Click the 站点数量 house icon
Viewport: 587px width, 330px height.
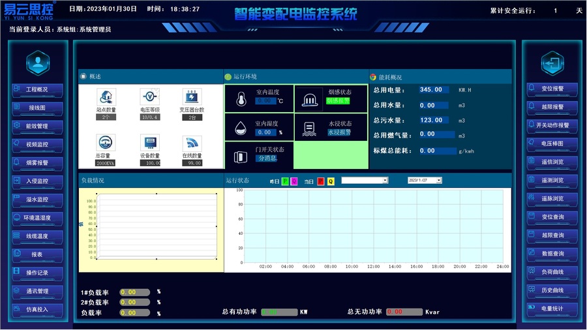(106, 97)
